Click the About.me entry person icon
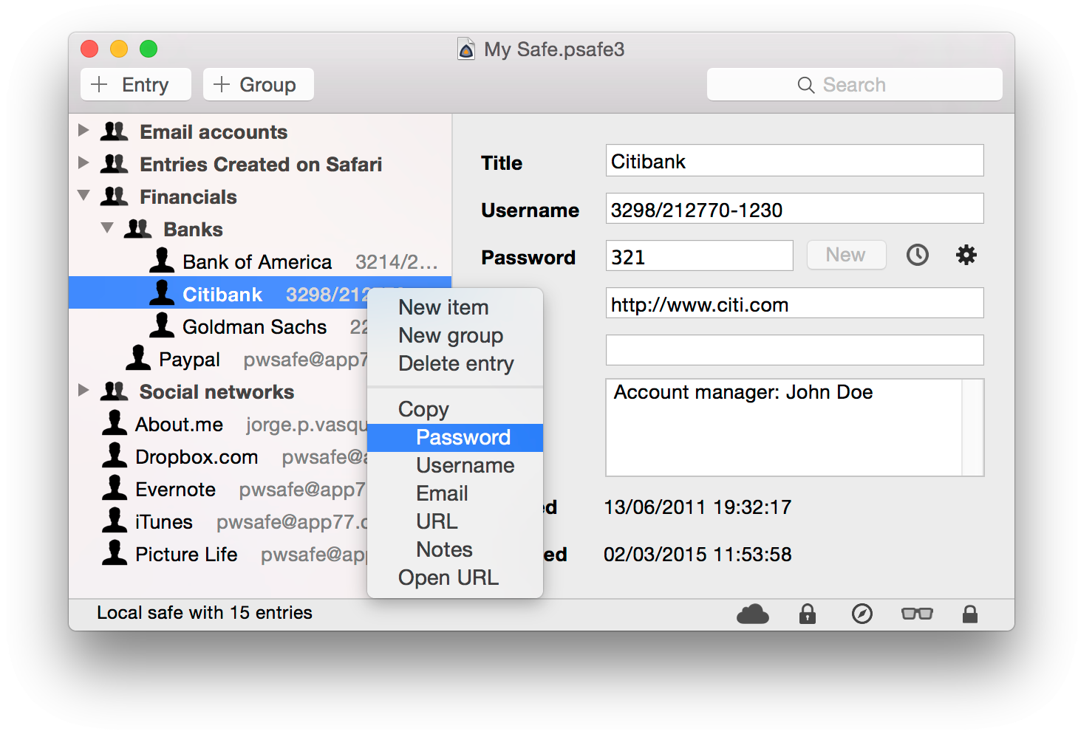The width and height of the screenshot is (1078, 734). pos(115,422)
